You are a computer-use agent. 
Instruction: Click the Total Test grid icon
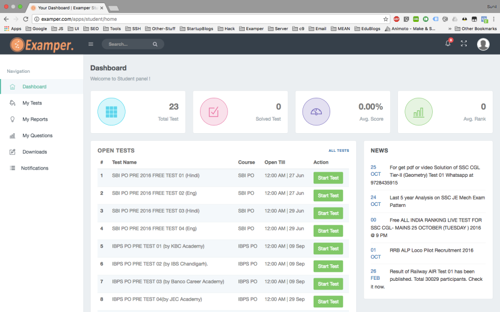click(111, 111)
